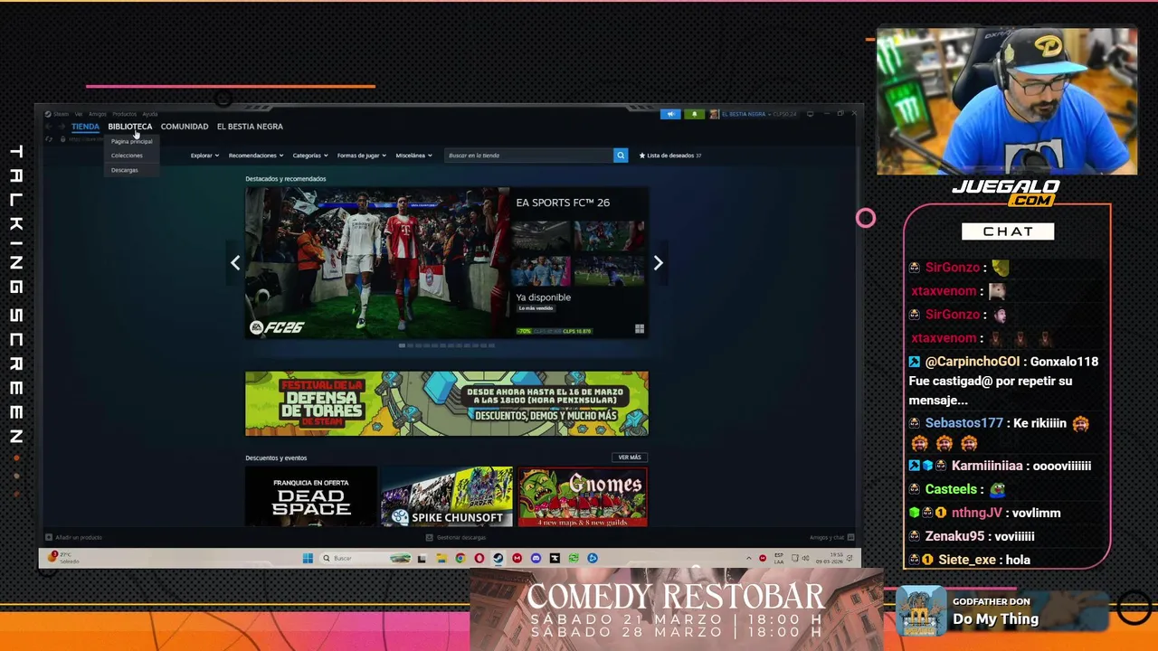This screenshot has height=651, width=1158.
Task: Open the Amigos menu
Action: (x=98, y=114)
